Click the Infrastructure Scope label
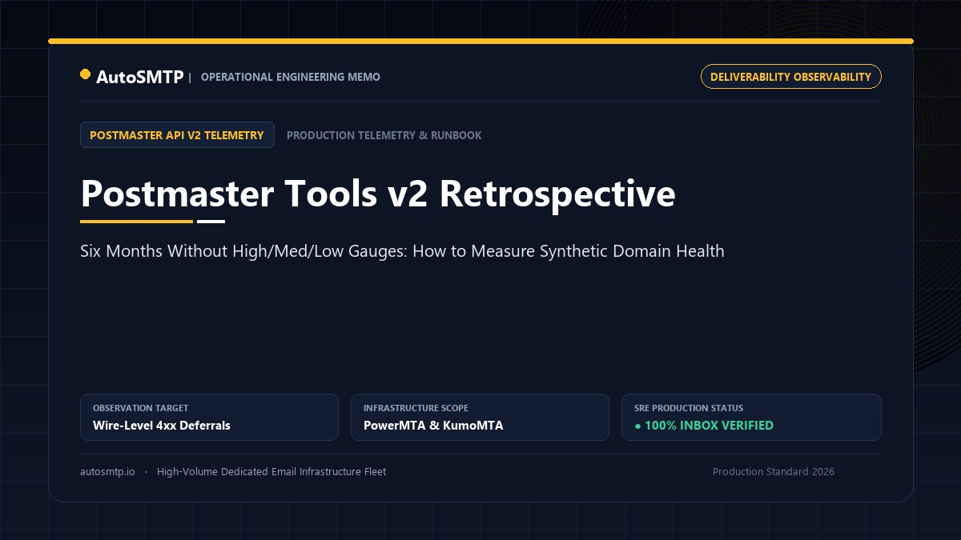Screen dimensions: 961x540 pos(416,408)
